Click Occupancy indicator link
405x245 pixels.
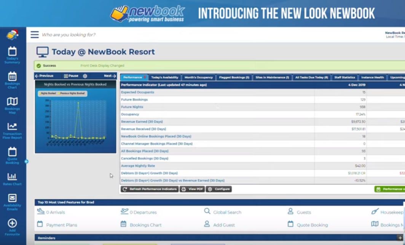[x=130, y=114]
